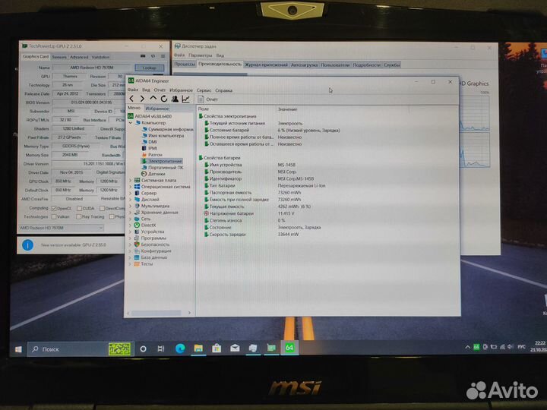Image resolution: width=547 pixels, height=410 pixels.
Task: Open the DMI tree item
Action: click(150, 142)
